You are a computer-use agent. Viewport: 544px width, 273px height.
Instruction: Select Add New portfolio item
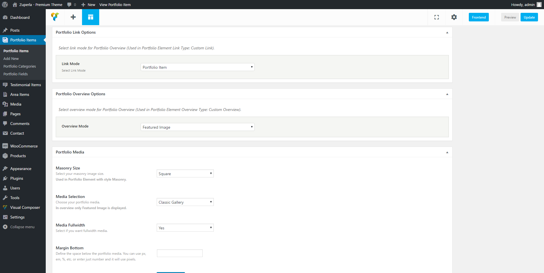11,58
